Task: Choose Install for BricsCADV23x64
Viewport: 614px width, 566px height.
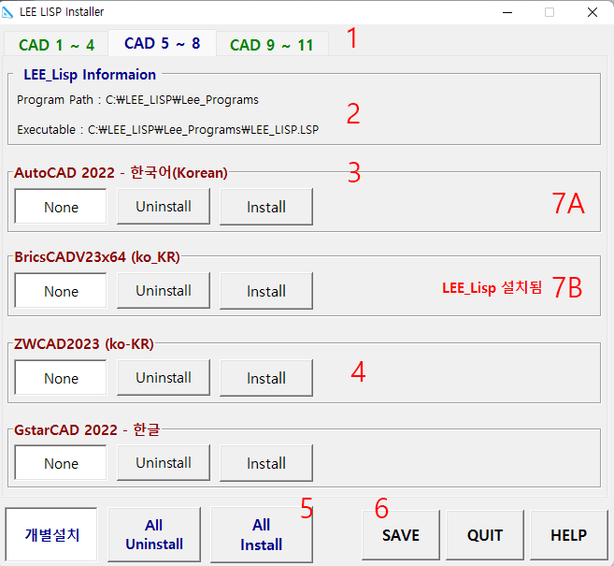Action: pos(266,291)
